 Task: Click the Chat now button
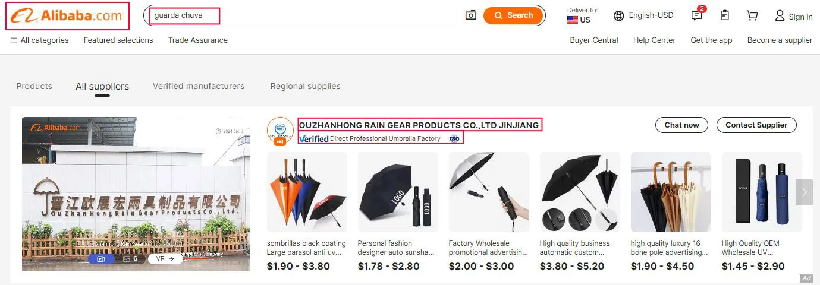tap(681, 125)
